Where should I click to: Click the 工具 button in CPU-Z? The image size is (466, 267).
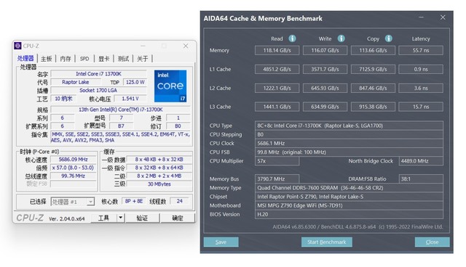point(103,218)
